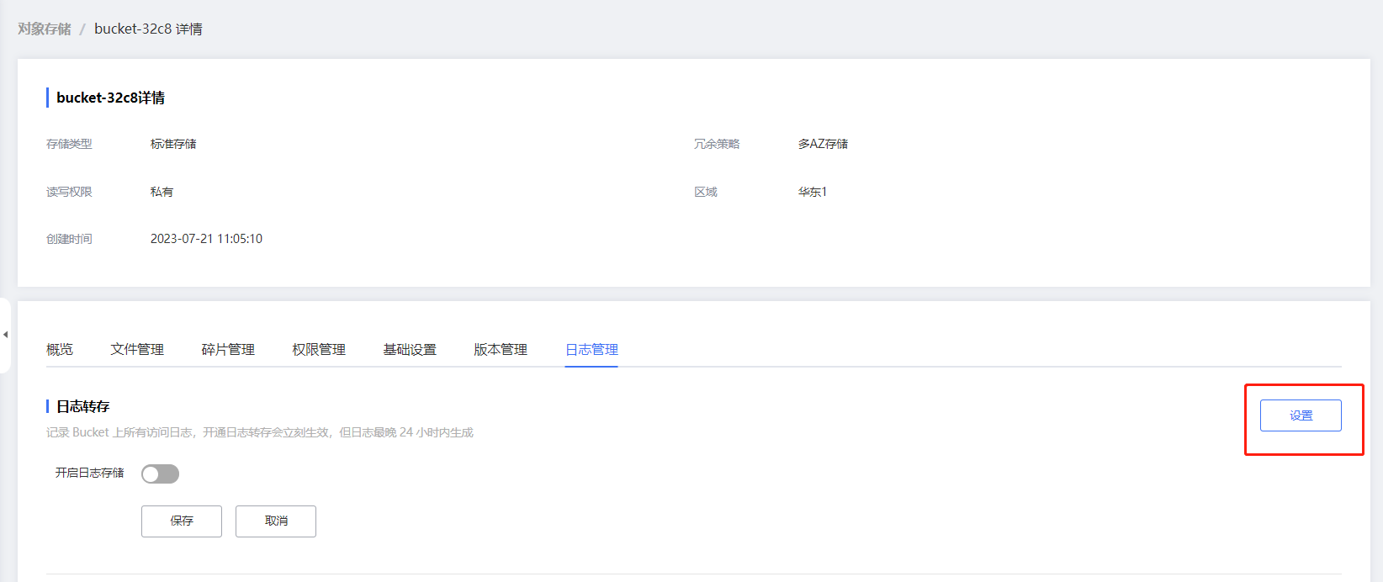Toggle the 开启日志存储 switch

pyautogui.click(x=160, y=474)
